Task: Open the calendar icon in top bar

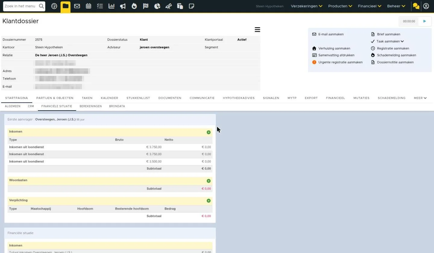Action: tap(89, 6)
